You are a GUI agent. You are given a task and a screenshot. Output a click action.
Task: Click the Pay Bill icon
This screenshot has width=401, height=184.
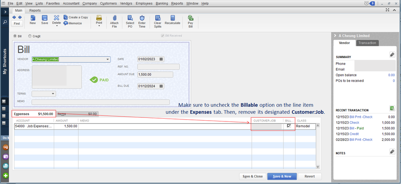(190, 18)
